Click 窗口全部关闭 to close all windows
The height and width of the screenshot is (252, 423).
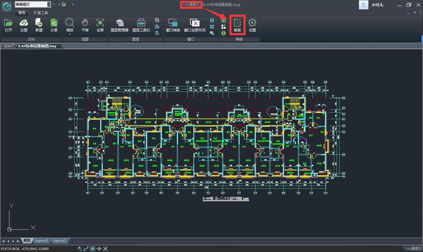(x=195, y=25)
